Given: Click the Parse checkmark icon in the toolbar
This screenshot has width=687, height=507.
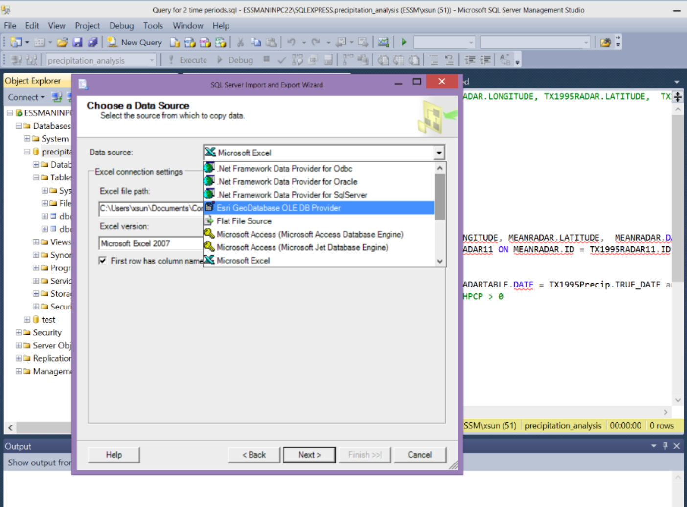Looking at the screenshot, I should (x=281, y=60).
